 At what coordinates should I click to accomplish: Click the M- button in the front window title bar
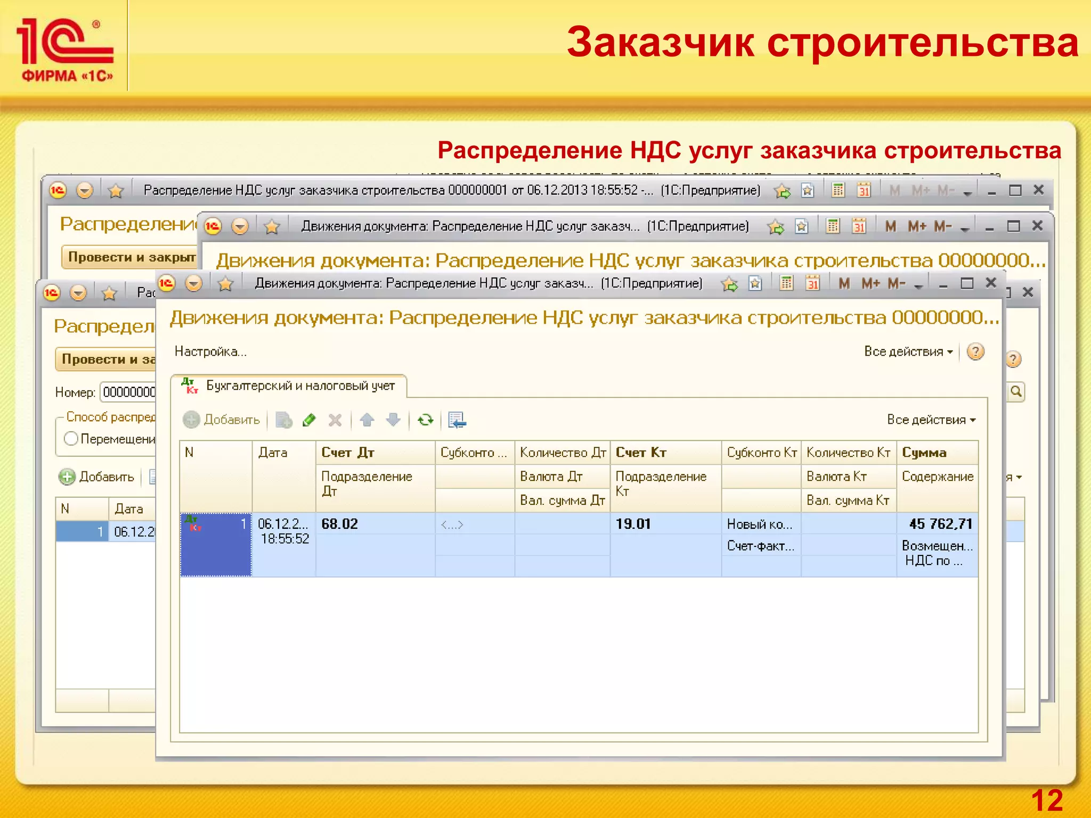tap(897, 283)
